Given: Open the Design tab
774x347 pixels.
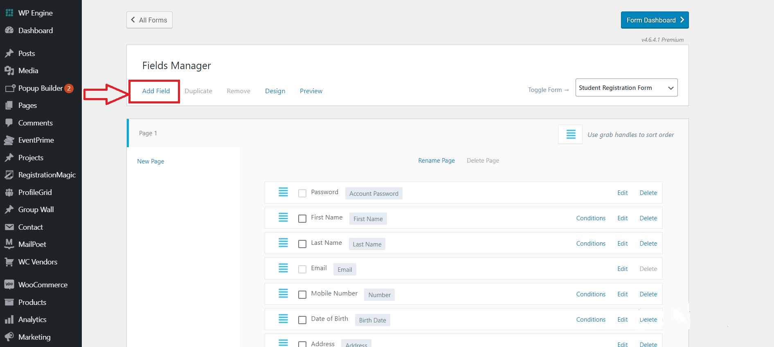Looking at the screenshot, I should click(x=275, y=91).
